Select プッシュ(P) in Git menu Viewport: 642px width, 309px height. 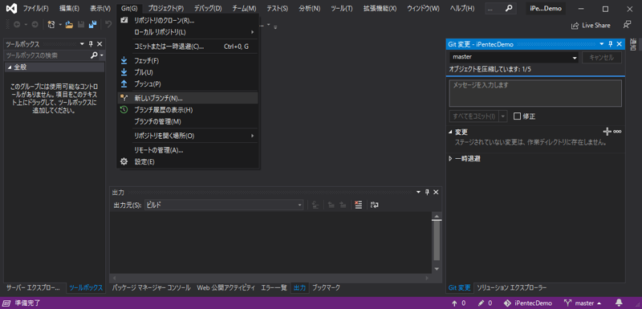click(x=188, y=83)
